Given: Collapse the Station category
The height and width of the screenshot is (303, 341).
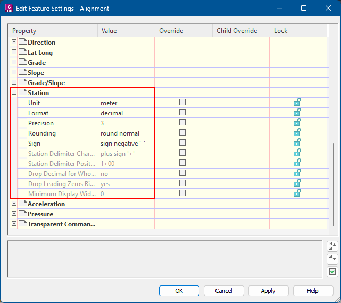Looking at the screenshot, I should point(14,92).
